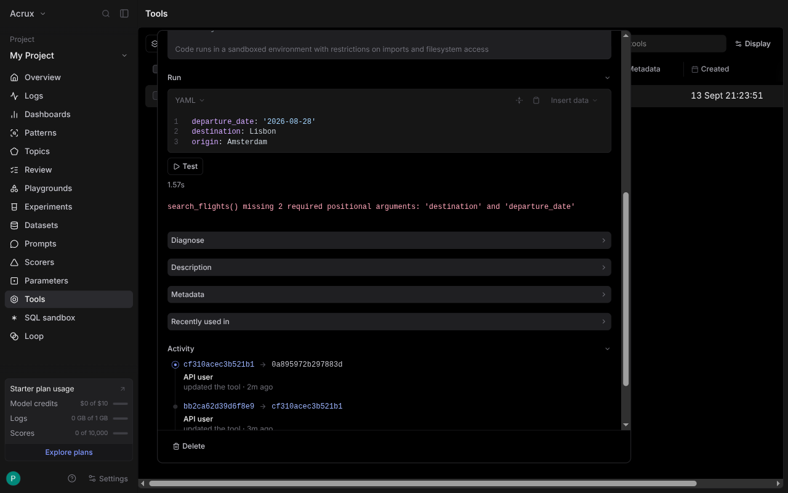This screenshot has height=493, width=788.
Task: Click the dialog scroll down arrow
Action: [x=626, y=425]
